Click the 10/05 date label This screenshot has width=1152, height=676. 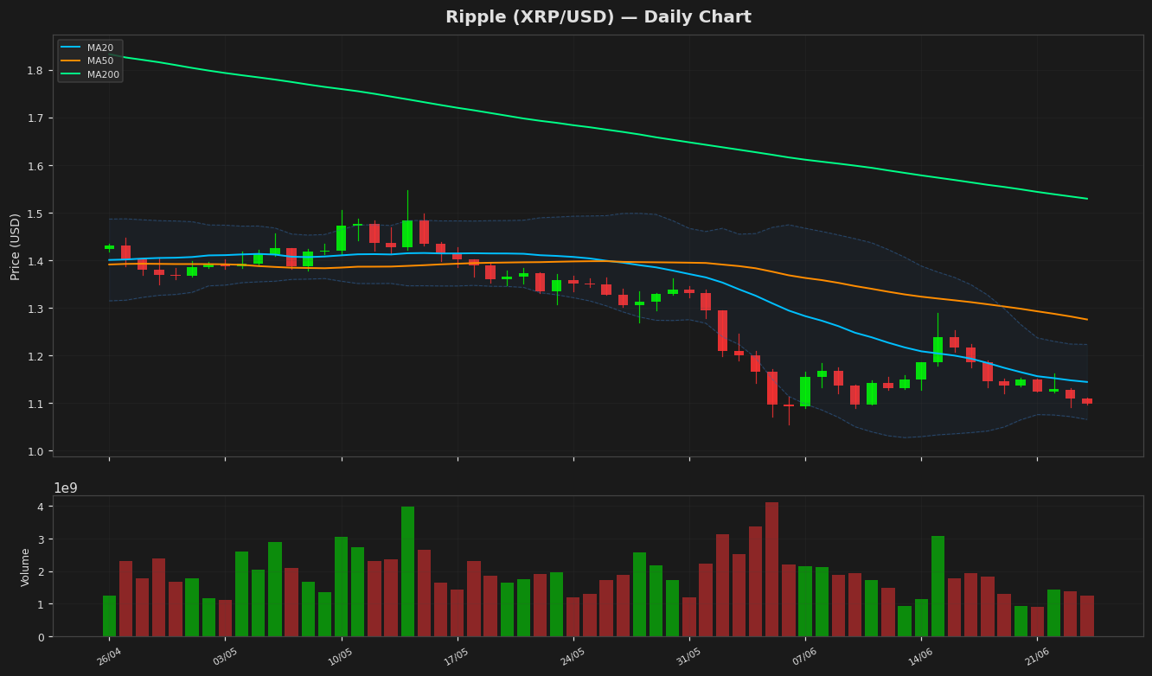341,656
